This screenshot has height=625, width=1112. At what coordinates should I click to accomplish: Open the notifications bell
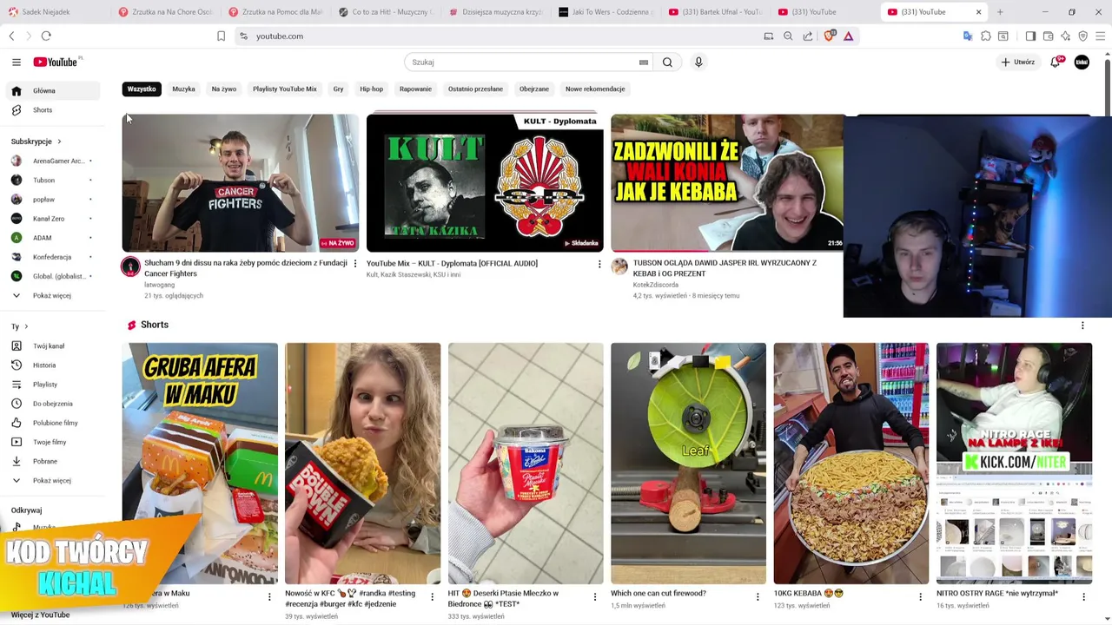1056,62
